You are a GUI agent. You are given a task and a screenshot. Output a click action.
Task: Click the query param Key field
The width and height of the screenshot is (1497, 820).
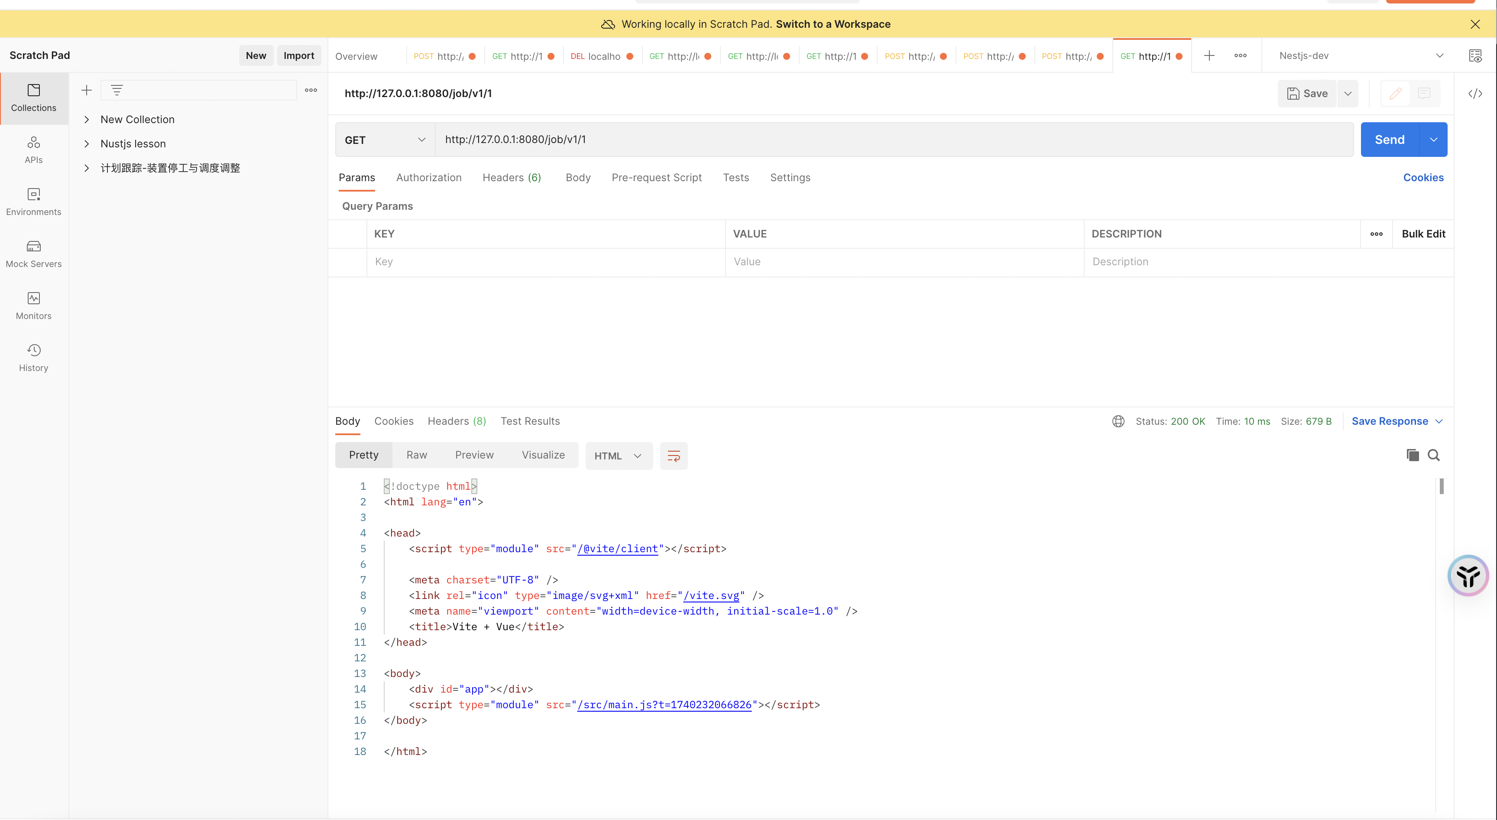pos(546,262)
